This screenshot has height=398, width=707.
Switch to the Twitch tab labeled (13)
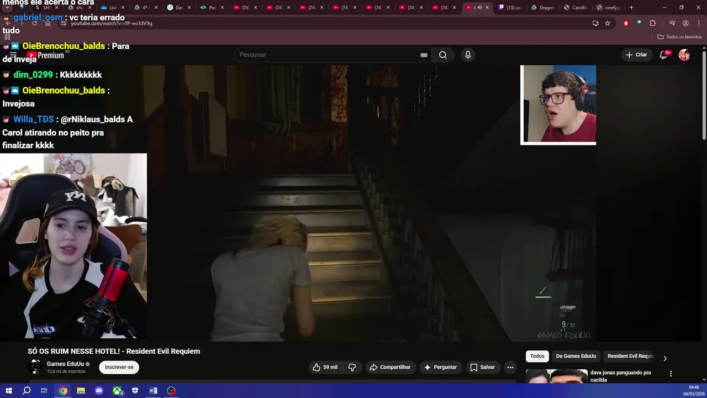(x=510, y=8)
